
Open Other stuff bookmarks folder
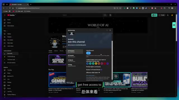tap(19, 11)
